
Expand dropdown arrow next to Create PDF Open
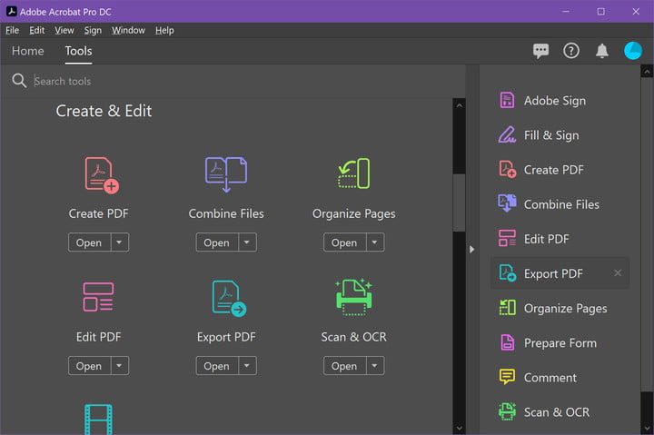120,242
